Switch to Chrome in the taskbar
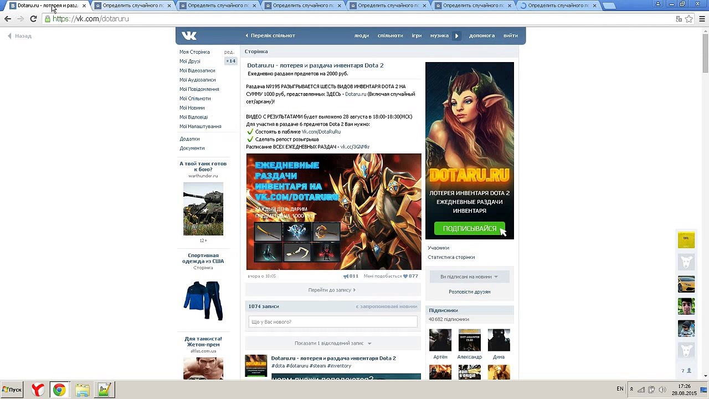 click(59, 390)
